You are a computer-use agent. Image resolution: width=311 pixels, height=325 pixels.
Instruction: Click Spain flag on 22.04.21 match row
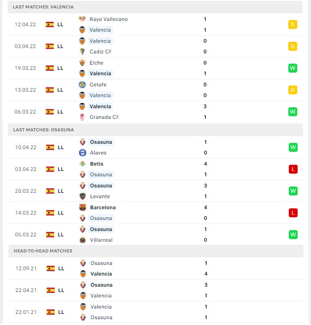point(51,290)
